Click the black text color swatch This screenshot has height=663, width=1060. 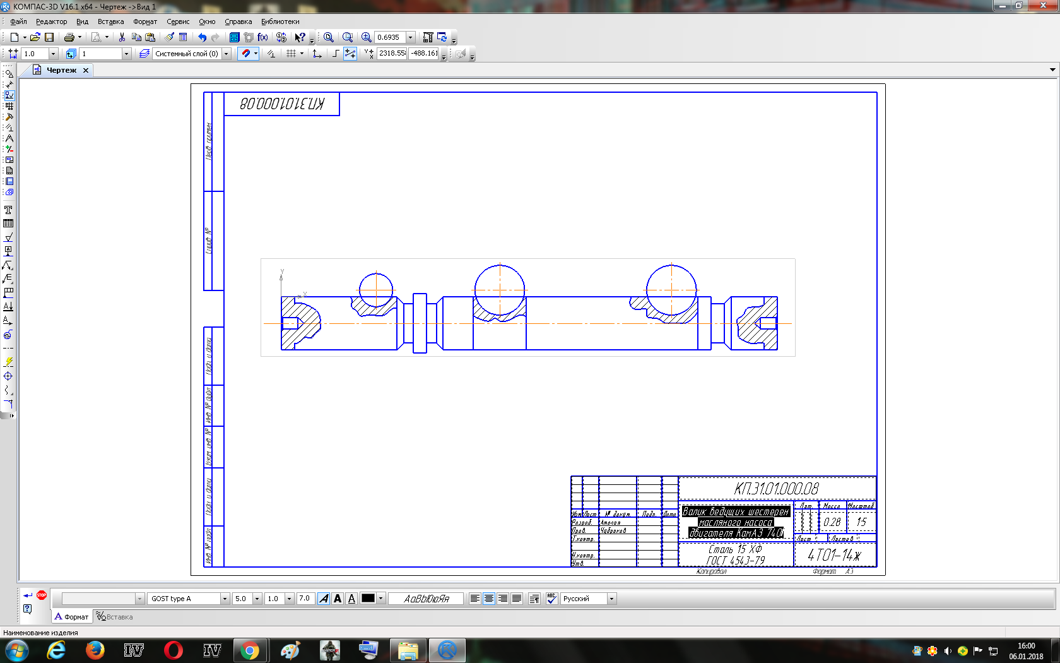pos(368,599)
